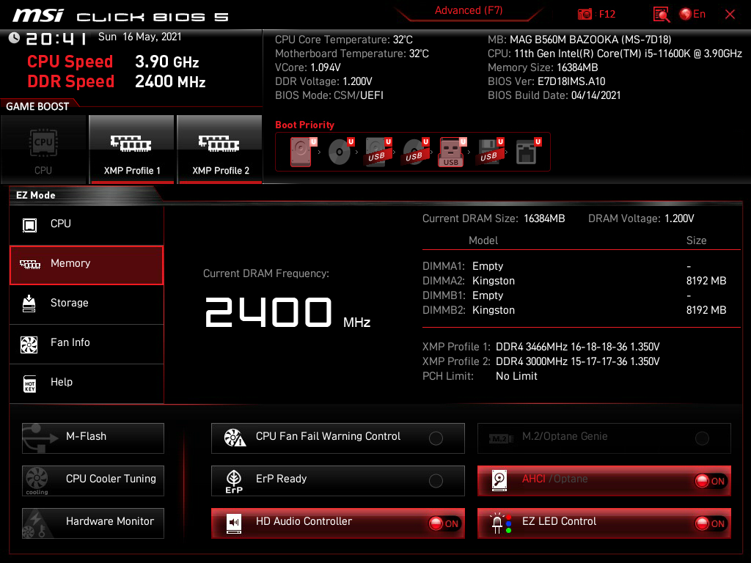This screenshot has width=751, height=563.
Task: Switch to Advanced (F7) mode
Action: point(469,10)
